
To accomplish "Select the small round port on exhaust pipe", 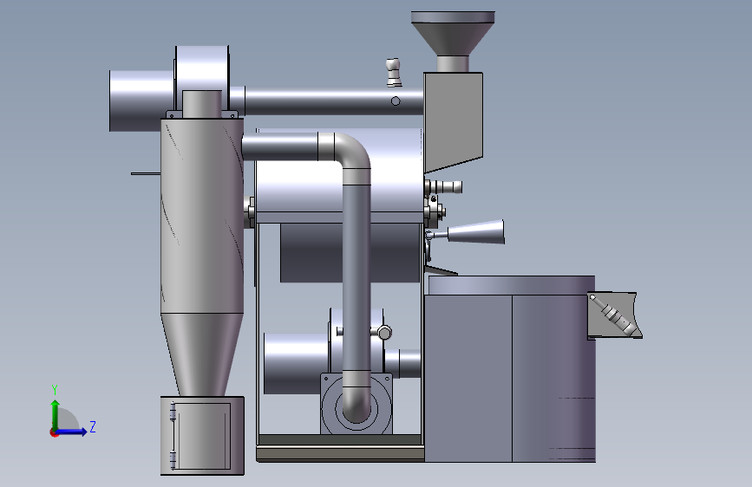I will coord(396,101).
